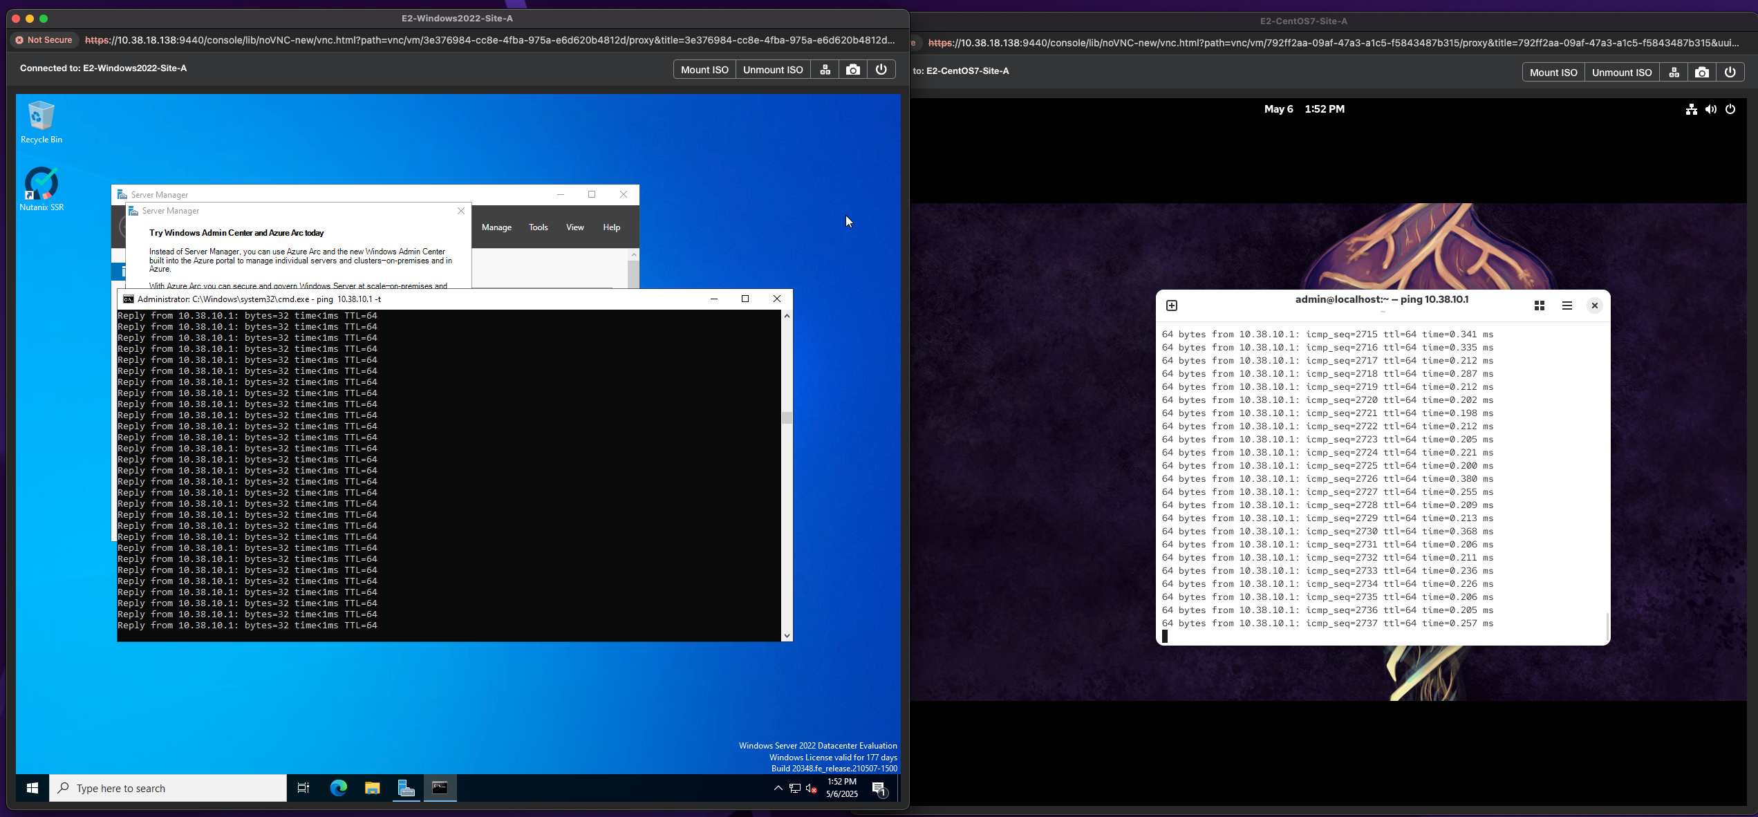1758x817 pixels.
Task: Open power options icon in Windows2022 console
Action: pyautogui.click(x=881, y=70)
